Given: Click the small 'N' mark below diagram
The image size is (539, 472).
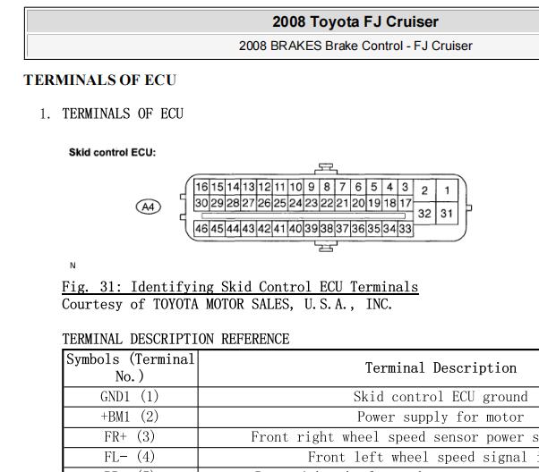Looking at the screenshot, I should click(x=73, y=265).
